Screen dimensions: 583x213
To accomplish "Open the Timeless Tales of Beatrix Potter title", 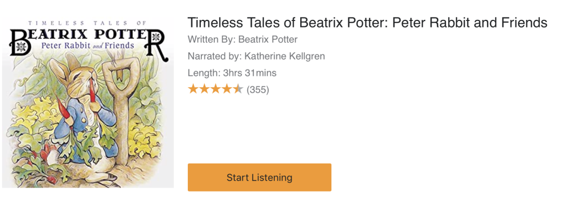I will tap(368, 23).
